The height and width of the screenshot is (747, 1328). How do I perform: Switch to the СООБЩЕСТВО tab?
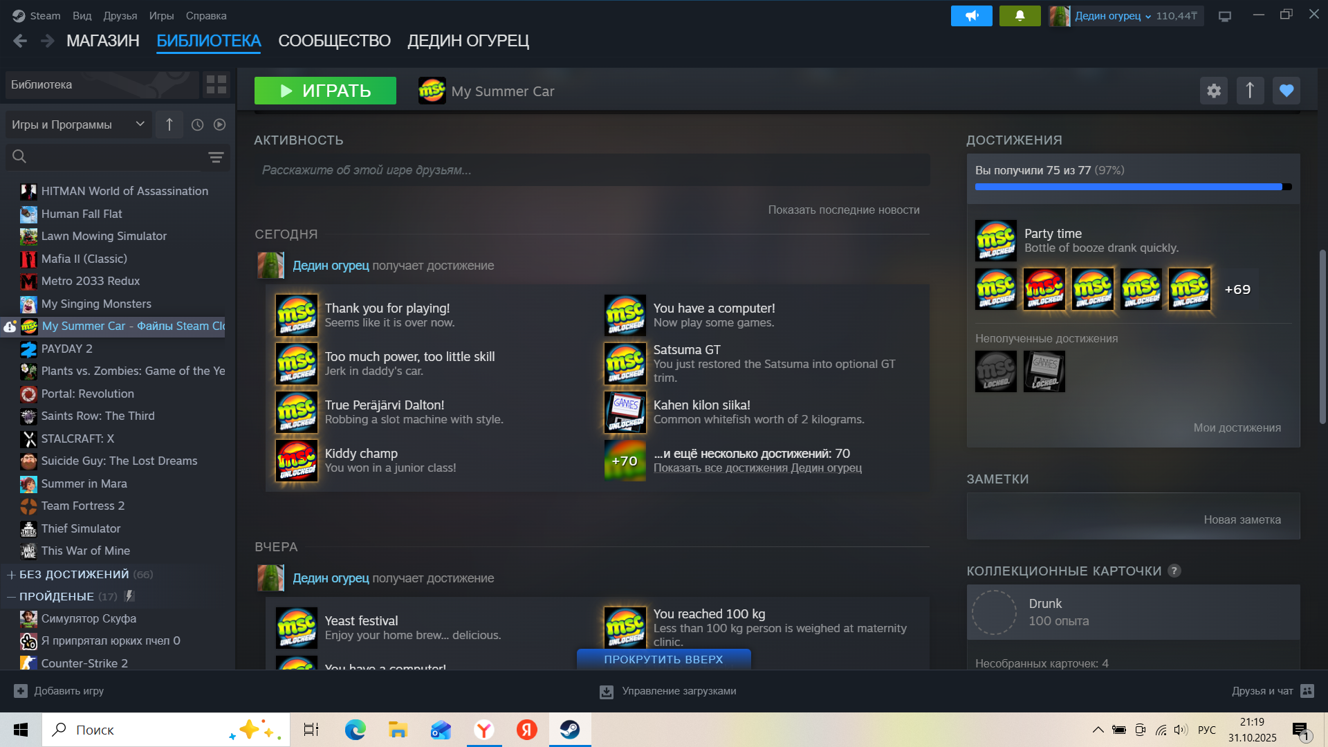click(334, 41)
